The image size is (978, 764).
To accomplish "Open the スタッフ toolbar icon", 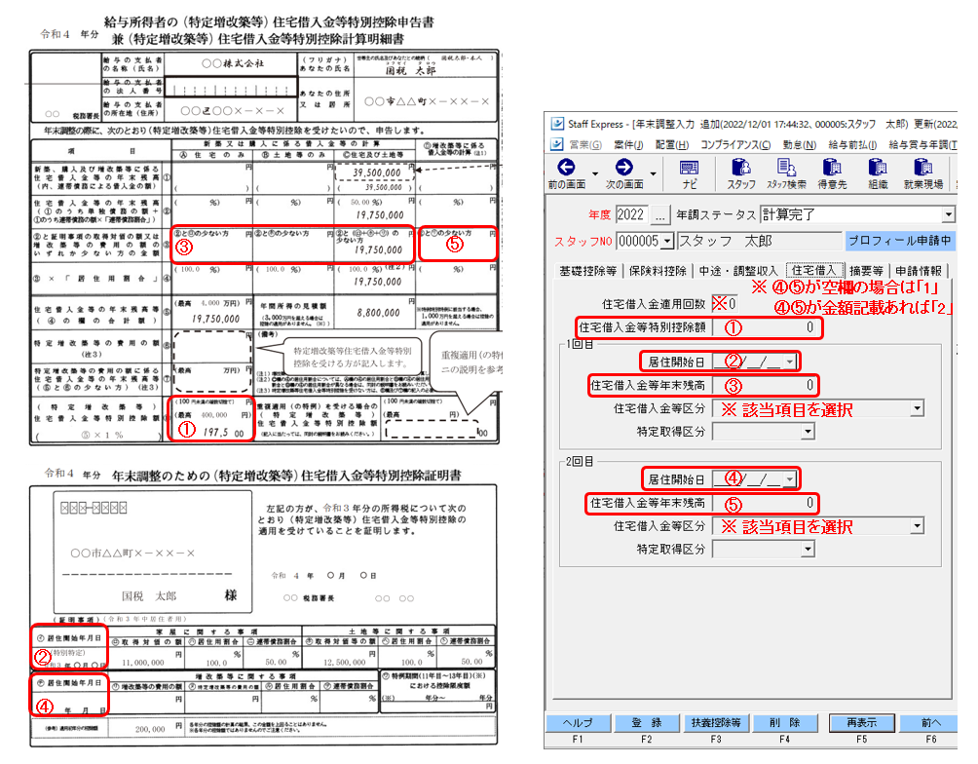I will [x=741, y=168].
